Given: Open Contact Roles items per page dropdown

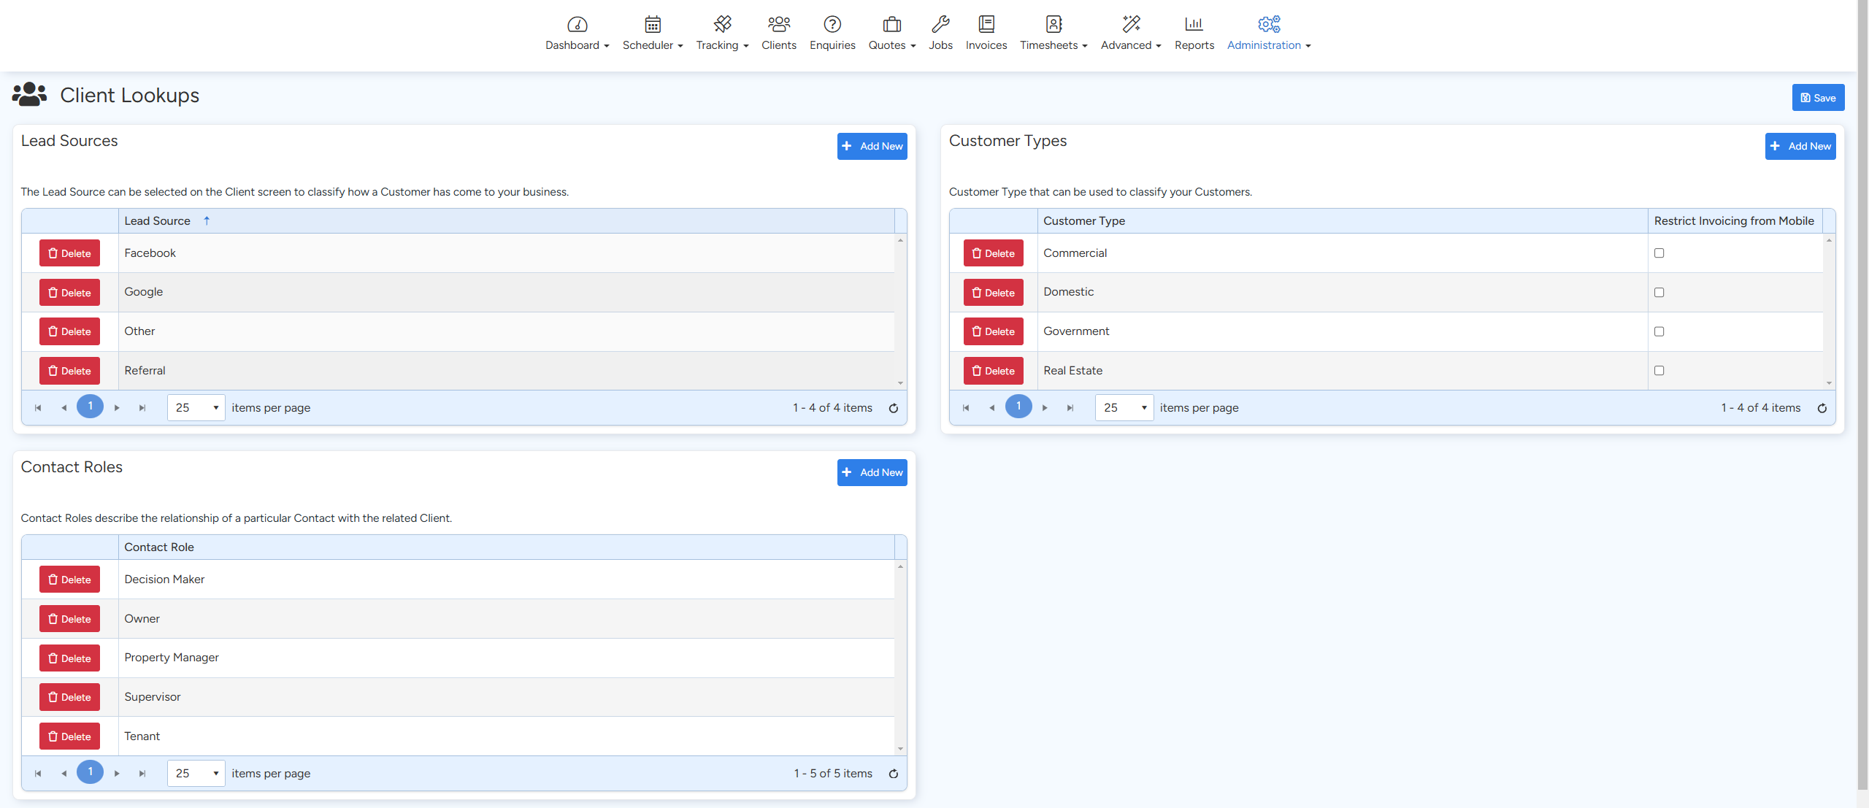Looking at the screenshot, I should pyautogui.click(x=196, y=774).
